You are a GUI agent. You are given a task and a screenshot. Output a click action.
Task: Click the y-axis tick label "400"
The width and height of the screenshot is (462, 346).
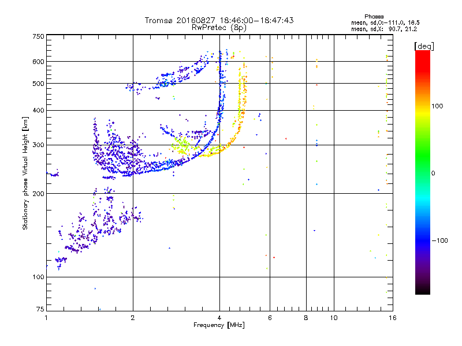tap(38, 110)
